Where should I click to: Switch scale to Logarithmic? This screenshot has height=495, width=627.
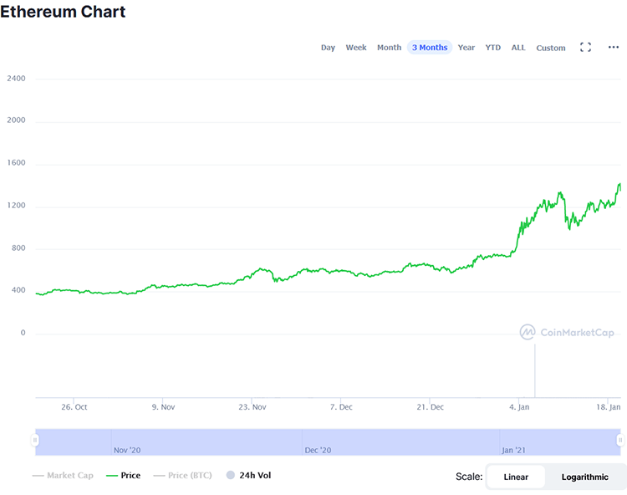(584, 477)
